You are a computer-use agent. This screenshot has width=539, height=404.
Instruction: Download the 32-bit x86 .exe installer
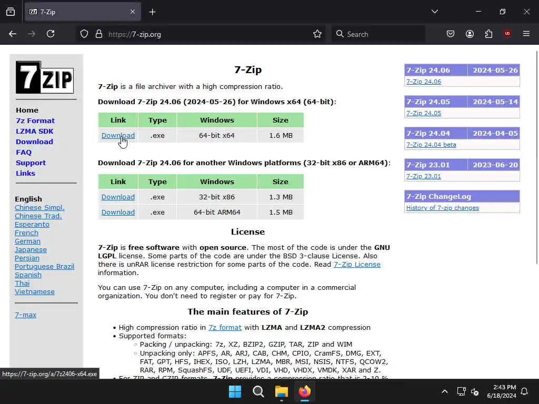[x=118, y=197]
